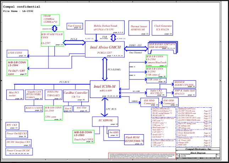The height and width of the screenshot is (163, 229).
Task: Click the 'Block Diagram' title text
Action: tap(198, 153)
